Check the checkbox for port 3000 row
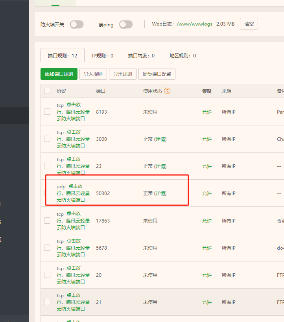Image resolution: width=284 pixels, height=322 pixels. (x=47, y=139)
